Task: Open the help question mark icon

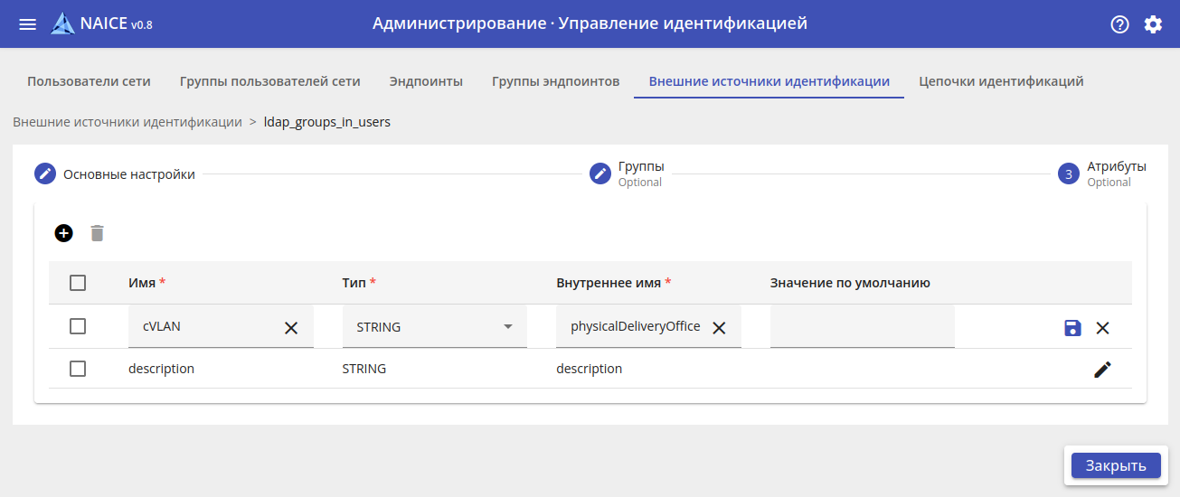Action: click(x=1119, y=24)
